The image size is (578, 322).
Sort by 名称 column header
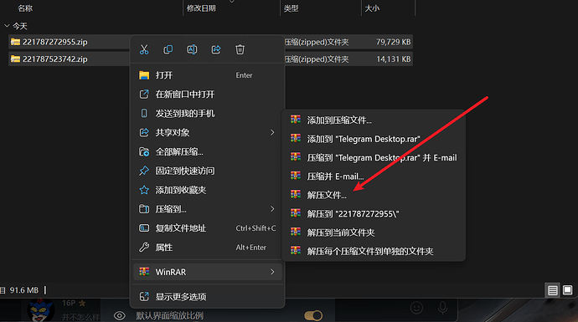[25, 8]
